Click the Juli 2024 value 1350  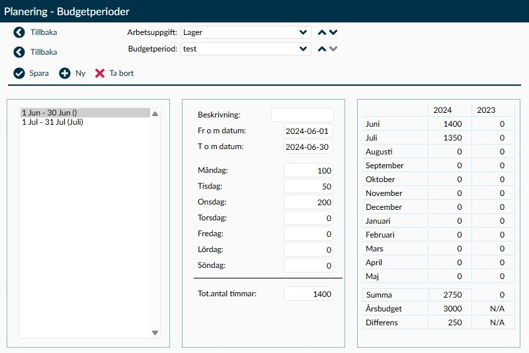pyautogui.click(x=452, y=138)
